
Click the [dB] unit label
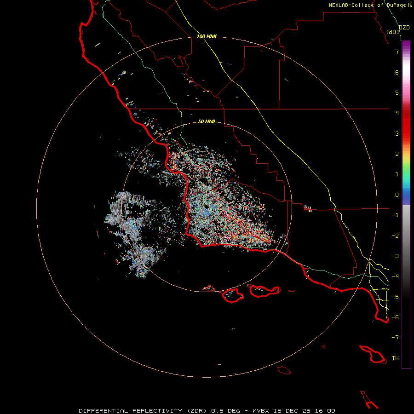(x=393, y=32)
